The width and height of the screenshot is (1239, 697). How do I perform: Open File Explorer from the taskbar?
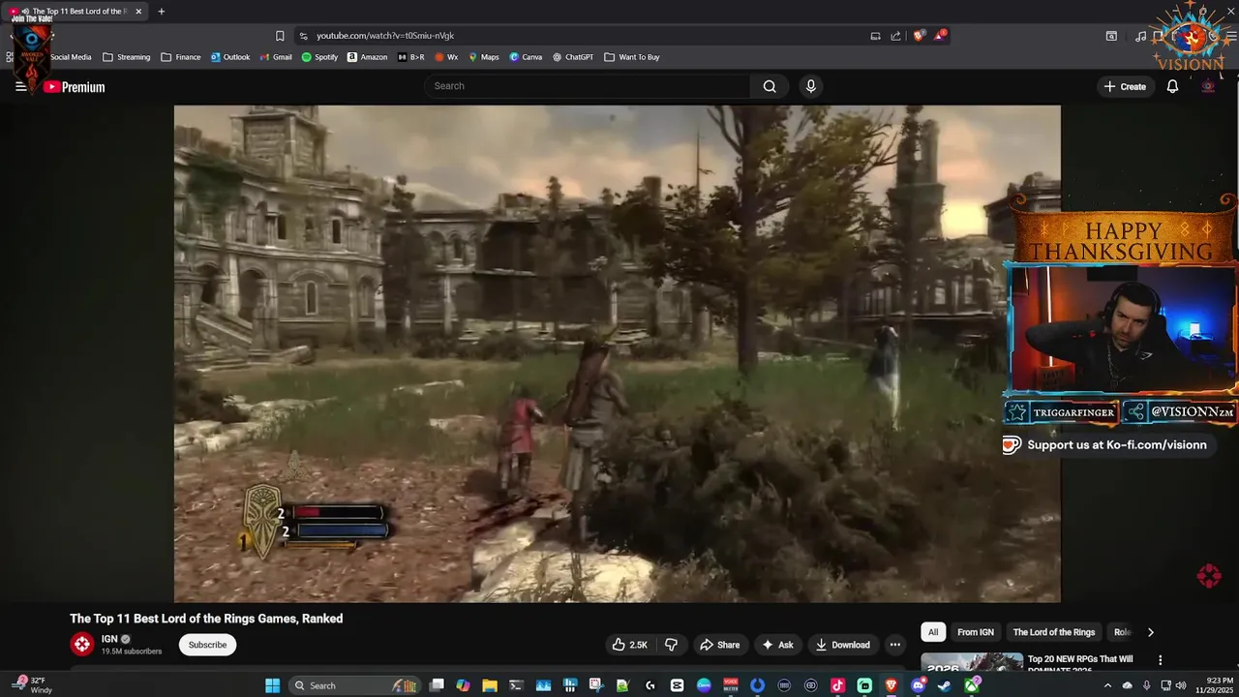[490, 685]
